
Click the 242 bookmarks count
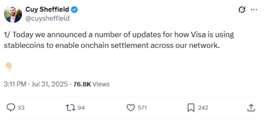203,108
